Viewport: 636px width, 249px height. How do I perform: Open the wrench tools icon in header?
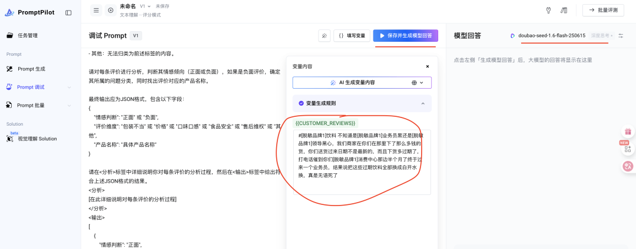[x=548, y=10]
